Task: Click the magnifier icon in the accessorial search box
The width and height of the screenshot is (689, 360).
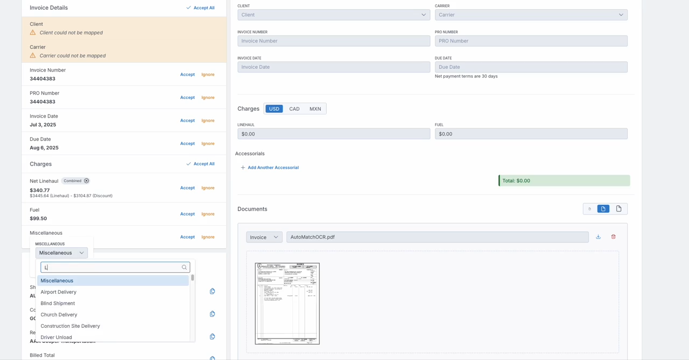Action: click(x=184, y=267)
